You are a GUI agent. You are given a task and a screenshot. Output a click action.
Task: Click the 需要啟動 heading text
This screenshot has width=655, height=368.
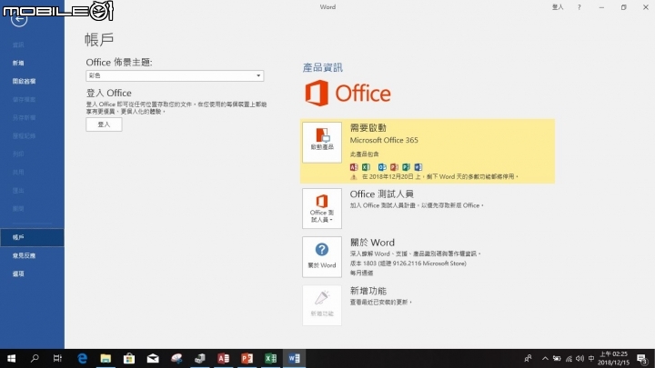click(x=368, y=128)
